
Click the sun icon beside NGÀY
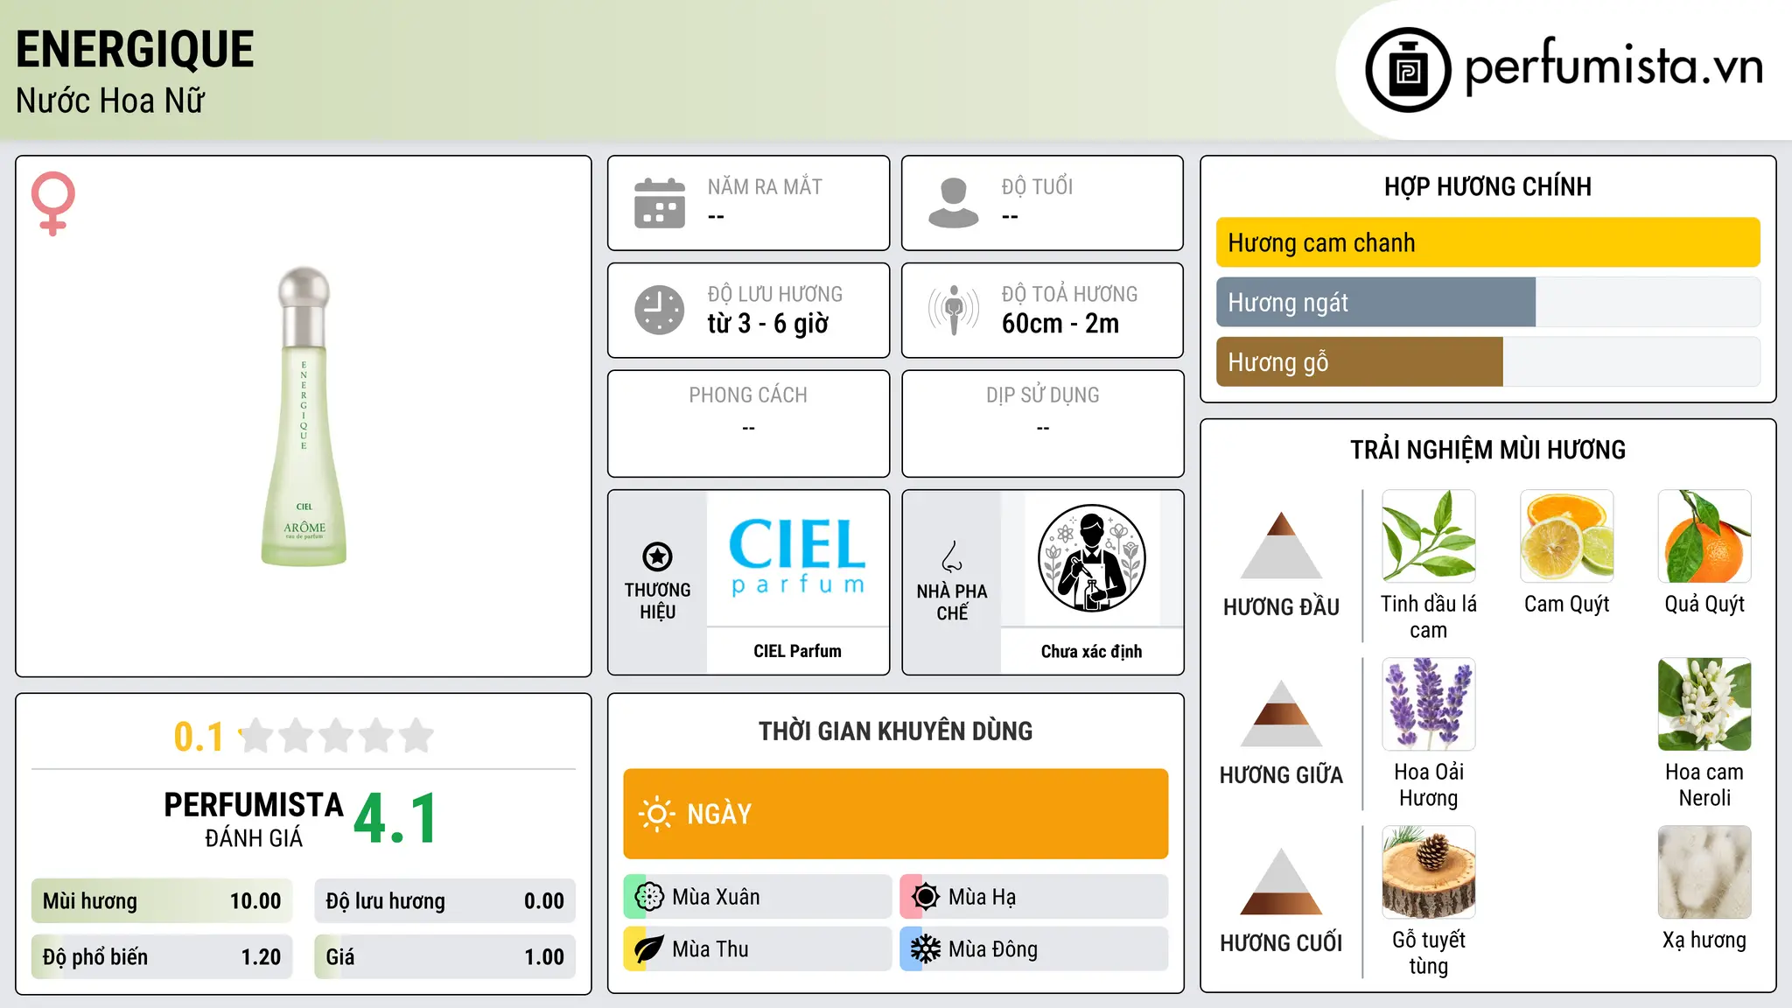click(656, 814)
